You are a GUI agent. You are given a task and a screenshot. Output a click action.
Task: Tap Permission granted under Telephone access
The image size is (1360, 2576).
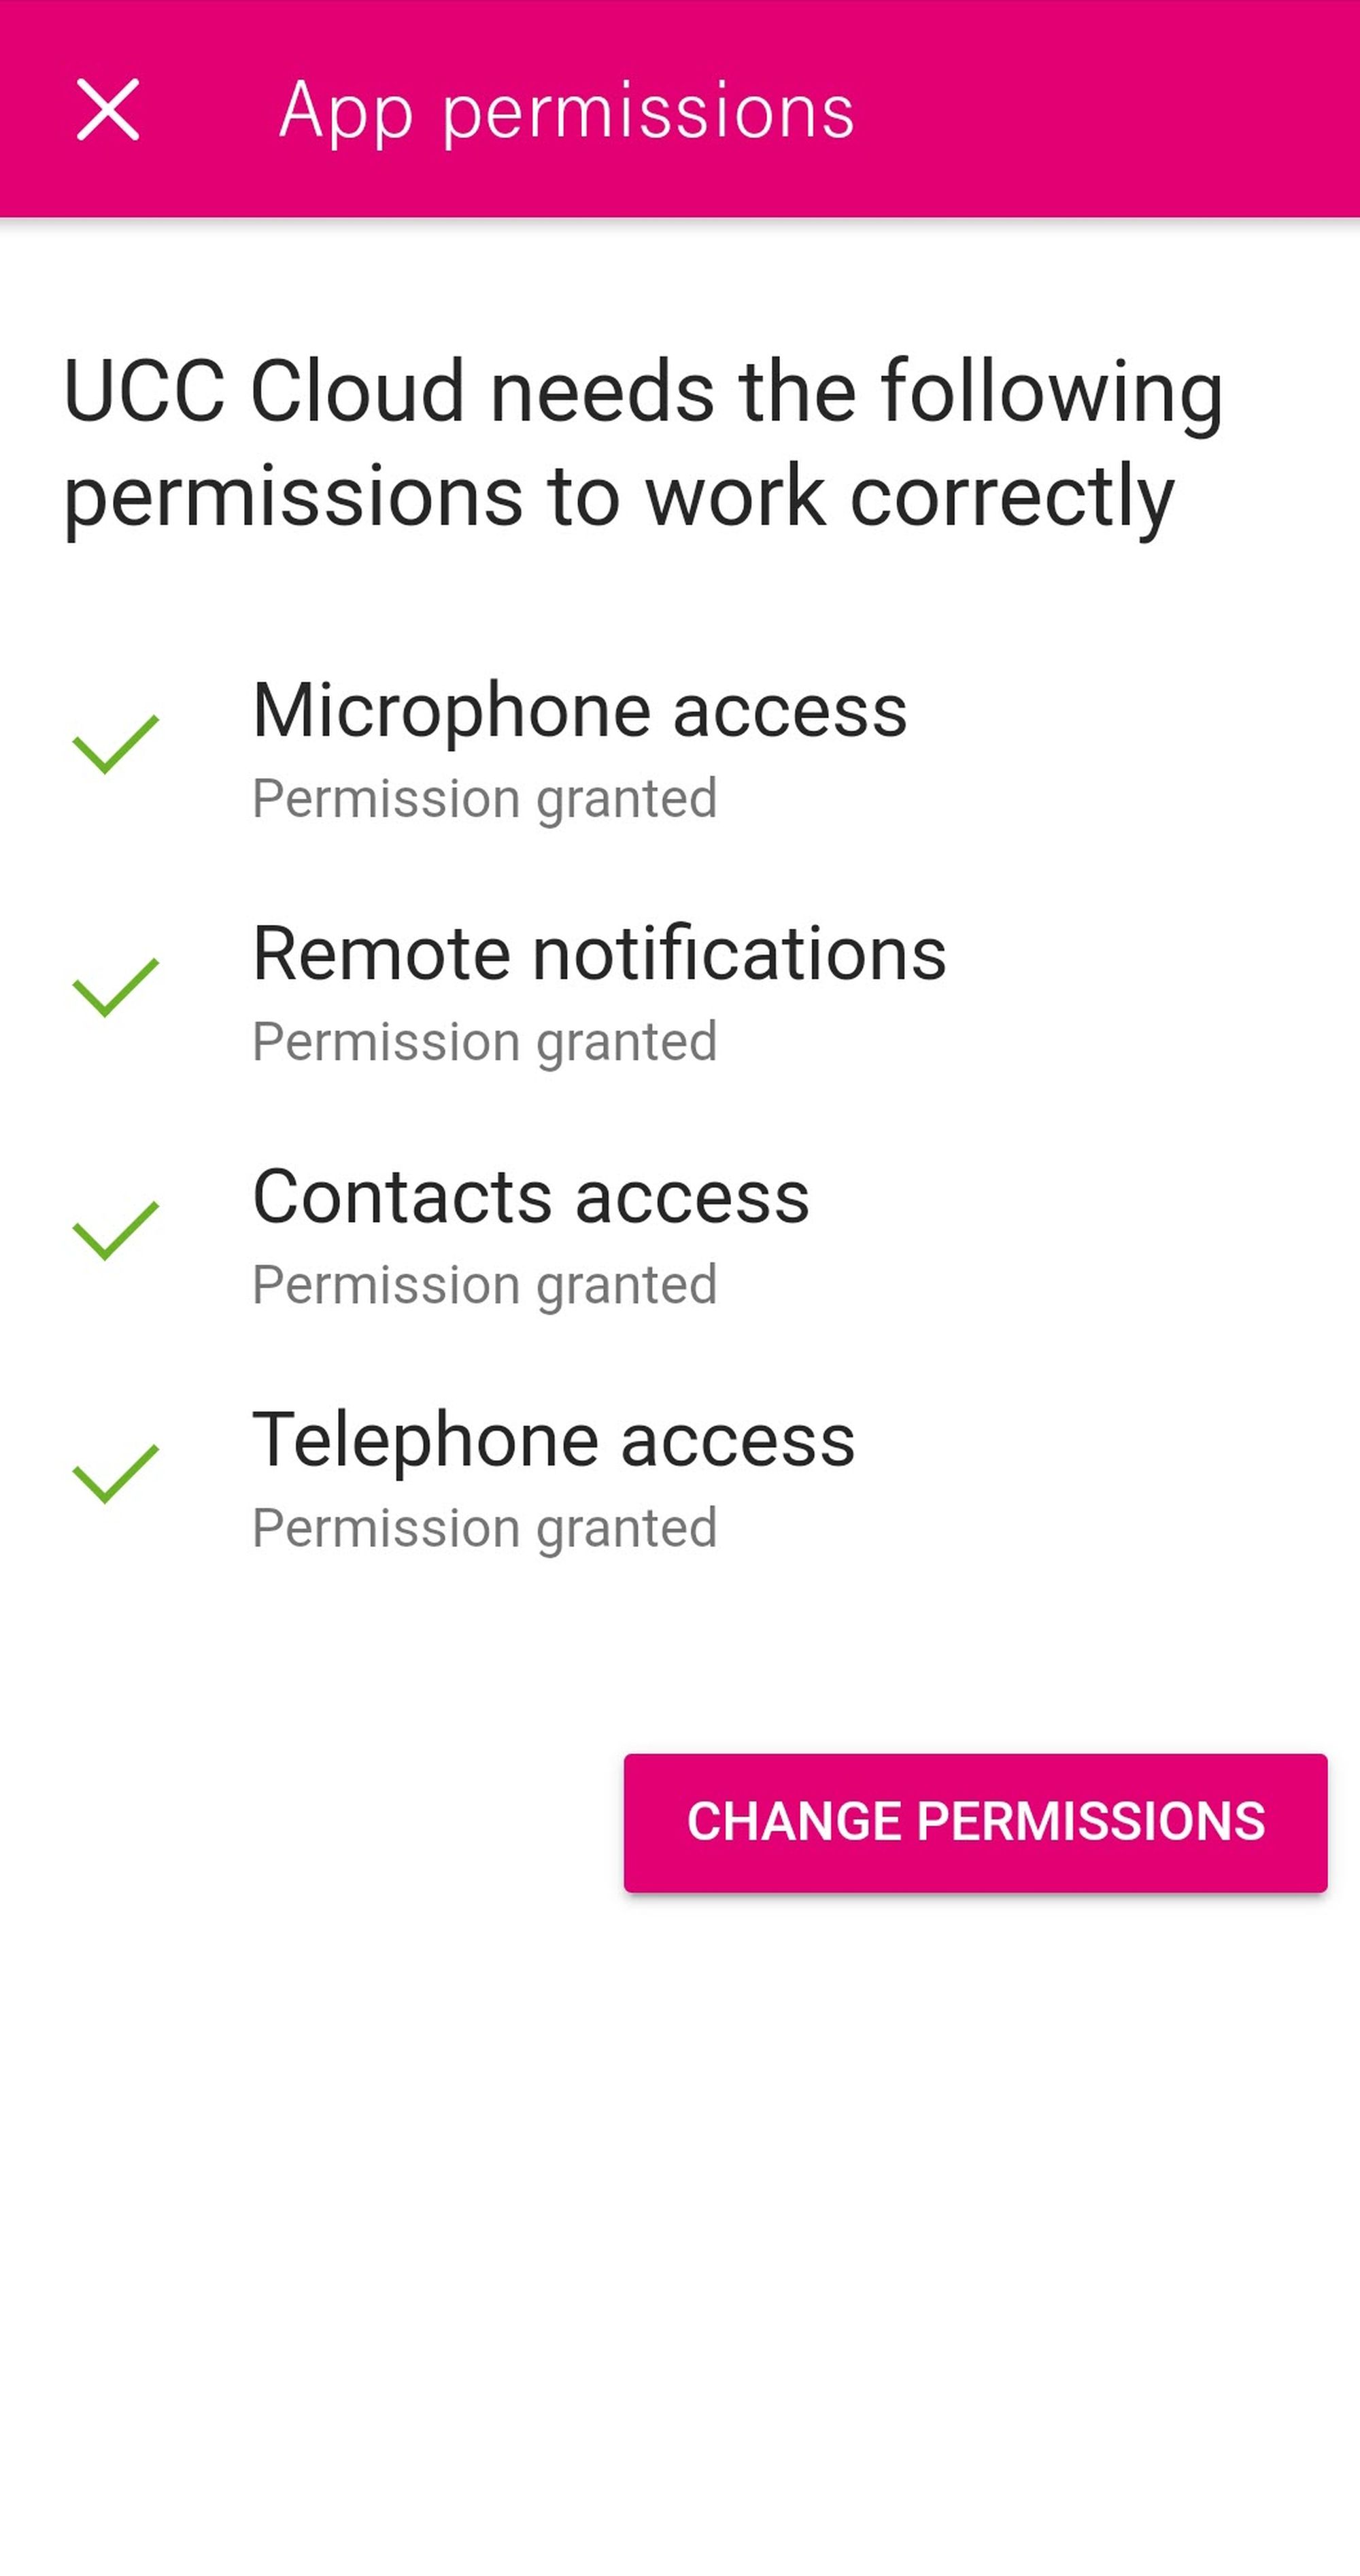pos(484,1528)
